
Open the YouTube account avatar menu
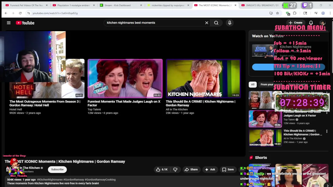pos(323,23)
